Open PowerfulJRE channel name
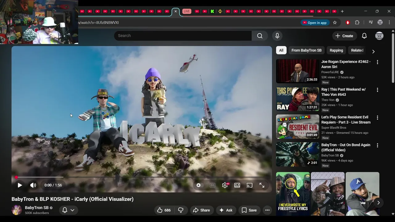 (x=330, y=72)
